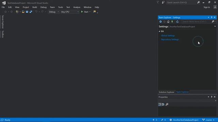
Task: Click the Navigate Forward toolbar icon
Action: pos(12,12)
